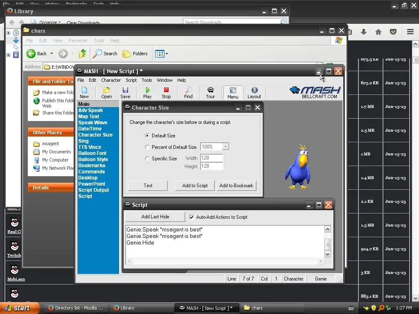The width and height of the screenshot is (419, 314).
Task: Open the Find tool in MASH toolbar
Action: pyautogui.click(x=188, y=93)
